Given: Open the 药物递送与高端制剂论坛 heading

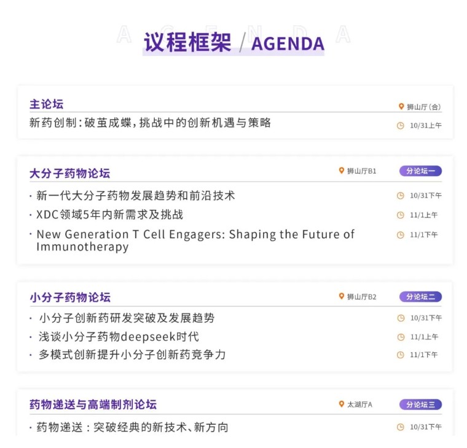Looking at the screenshot, I should 93,404.
